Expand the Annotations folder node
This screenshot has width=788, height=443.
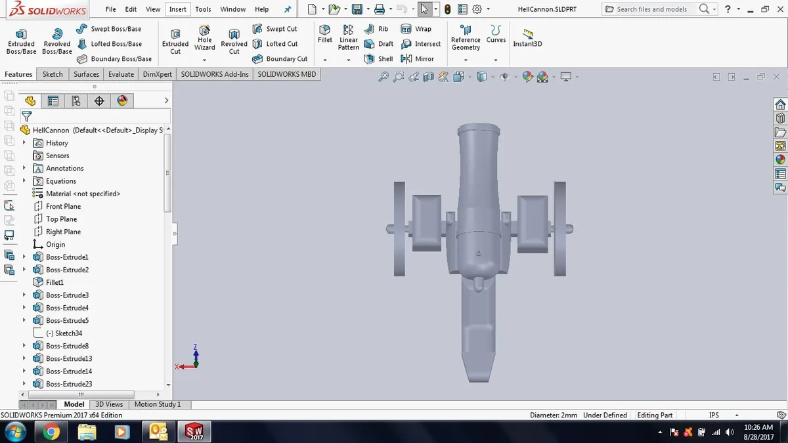(24, 169)
